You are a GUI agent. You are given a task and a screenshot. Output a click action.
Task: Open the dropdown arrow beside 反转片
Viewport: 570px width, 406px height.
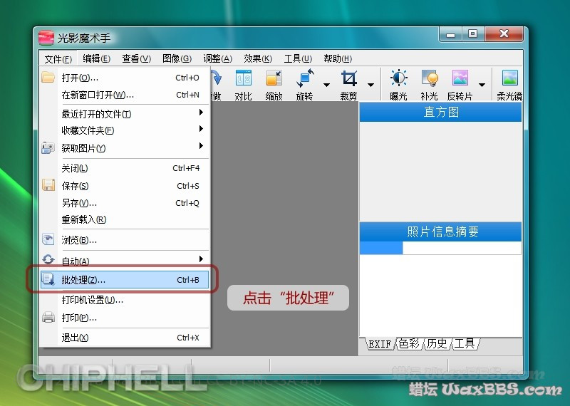pos(482,85)
